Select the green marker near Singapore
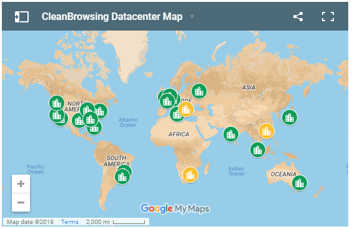This screenshot has height=229, width=352. coord(258,150)
